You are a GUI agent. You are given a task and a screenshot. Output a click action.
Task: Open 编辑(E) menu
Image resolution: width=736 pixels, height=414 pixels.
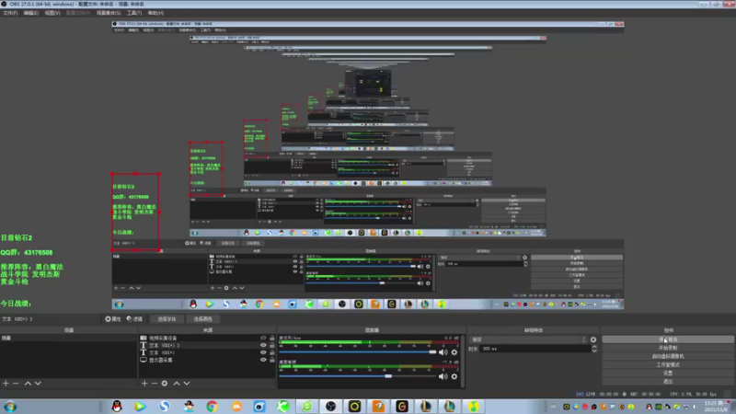click(31, 13)
